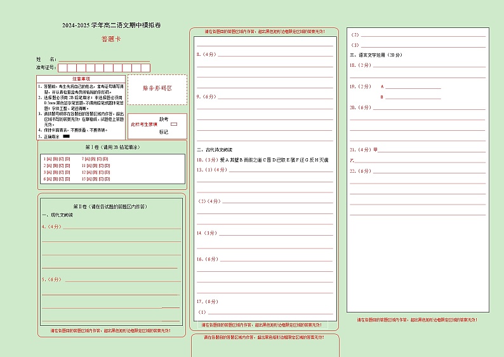This screenshot has width=504, height=357.
Task: Check the 缺考标记 absent-mark box
Action: click(x=174, y=125)
